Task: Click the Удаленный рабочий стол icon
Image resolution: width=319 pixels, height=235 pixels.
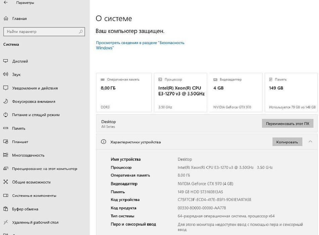Action: point(6,222)
